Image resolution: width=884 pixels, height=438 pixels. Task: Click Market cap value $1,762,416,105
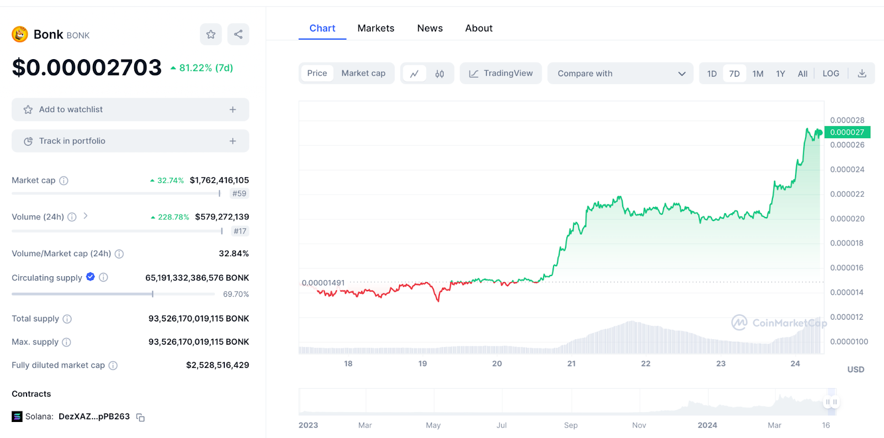[219, 180]
